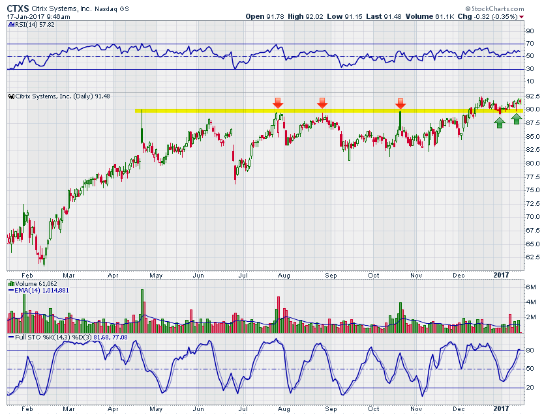The height and width of the screenshot is (415, 544).
Task: Click the 82.5 price axis label
Action: (532, 150)
